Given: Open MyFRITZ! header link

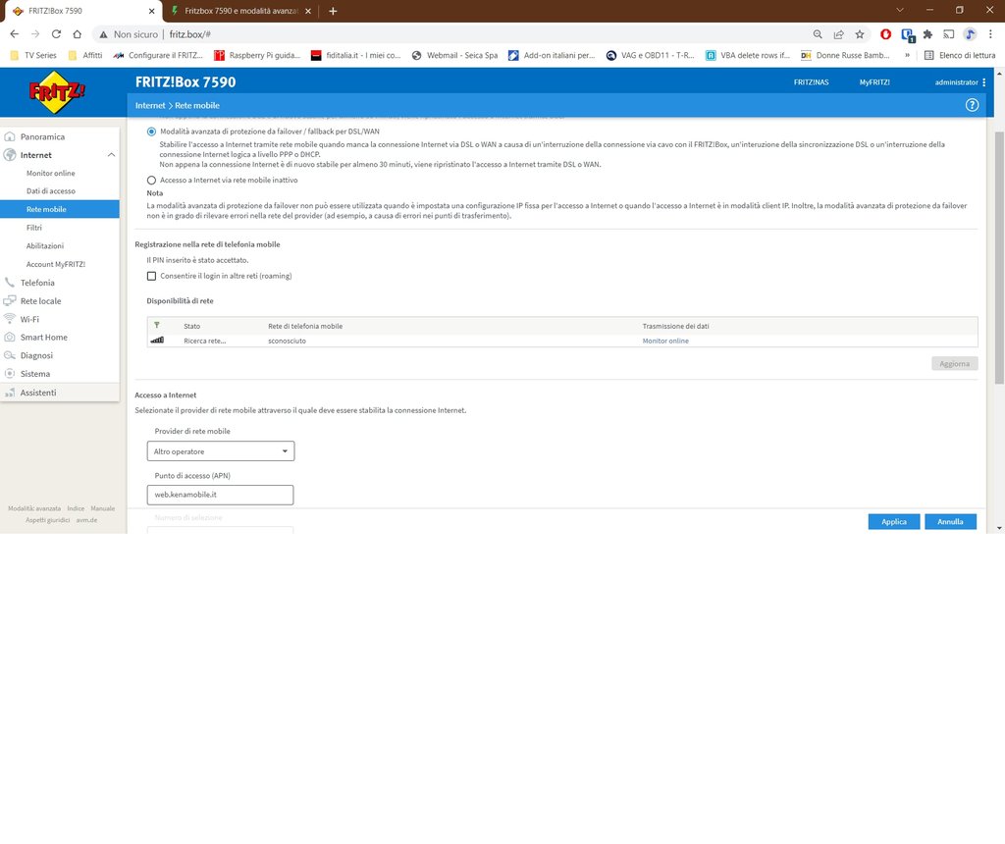Looking at the screenshot, I should [x=874, y=82].
